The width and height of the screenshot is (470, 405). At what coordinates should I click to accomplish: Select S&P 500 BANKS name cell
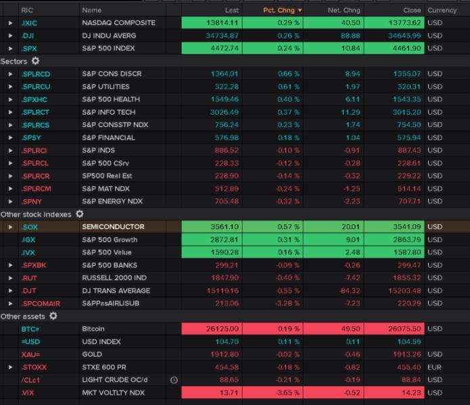[x=110, y=265]
